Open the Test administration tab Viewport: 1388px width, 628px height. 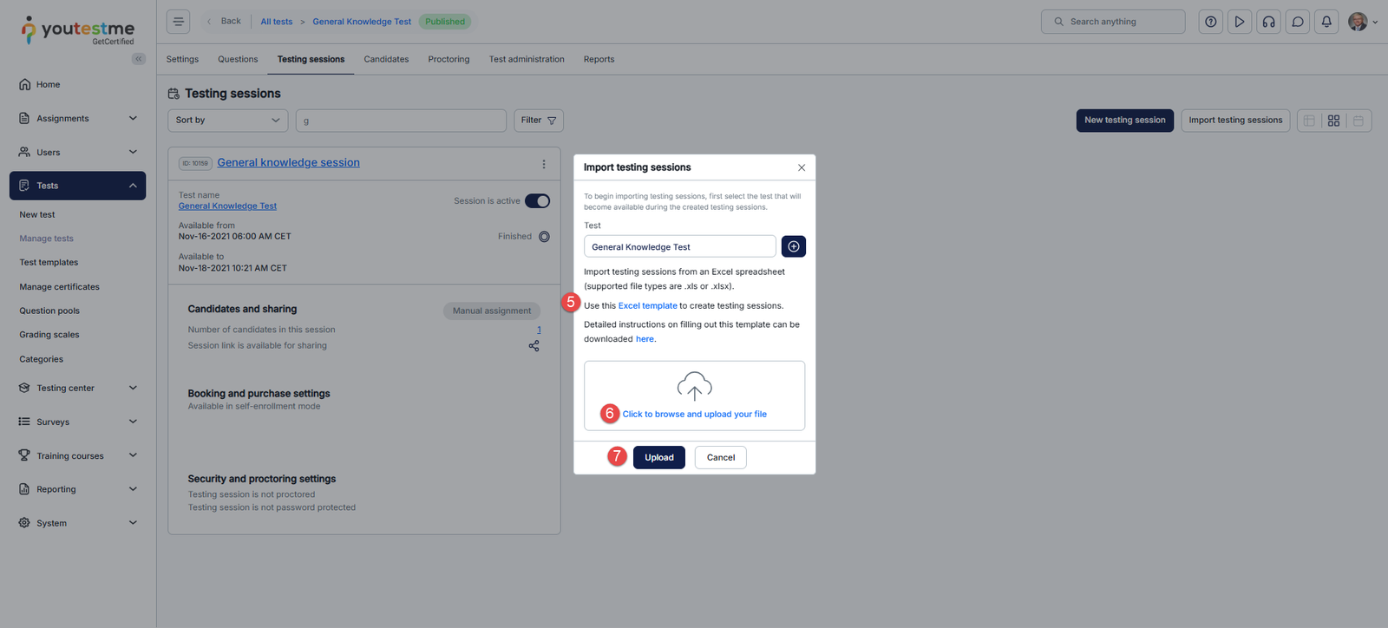[x=527, y=60]
